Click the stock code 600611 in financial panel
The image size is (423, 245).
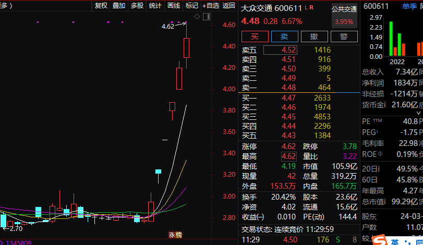pos(376,6)
